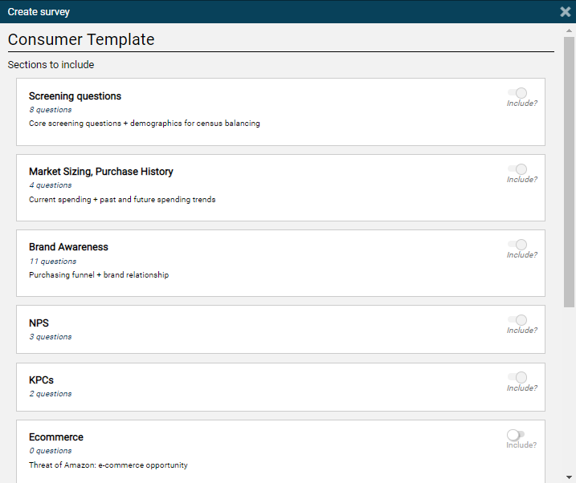Click the scrollbar up arrow
This screenshot has width=576, height=483.
point(569,30)
